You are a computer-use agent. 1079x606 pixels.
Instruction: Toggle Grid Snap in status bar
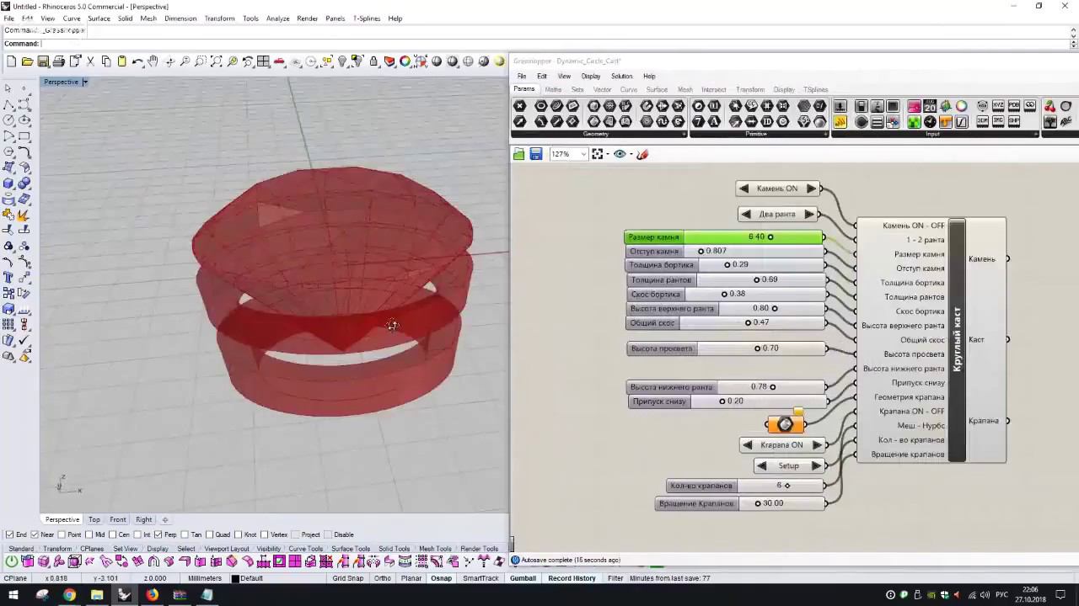coord(347,578)
